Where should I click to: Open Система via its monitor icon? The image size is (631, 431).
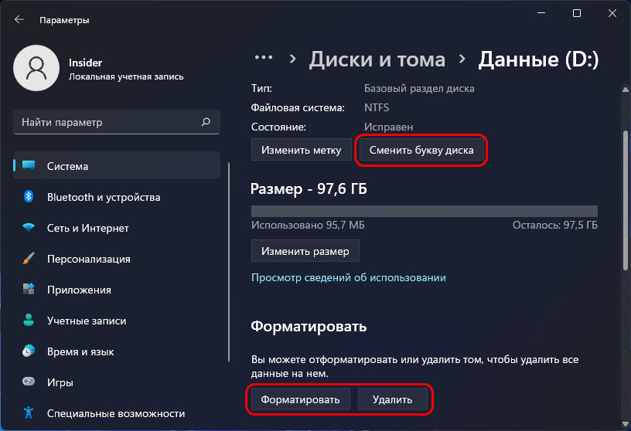pos(29,165)
